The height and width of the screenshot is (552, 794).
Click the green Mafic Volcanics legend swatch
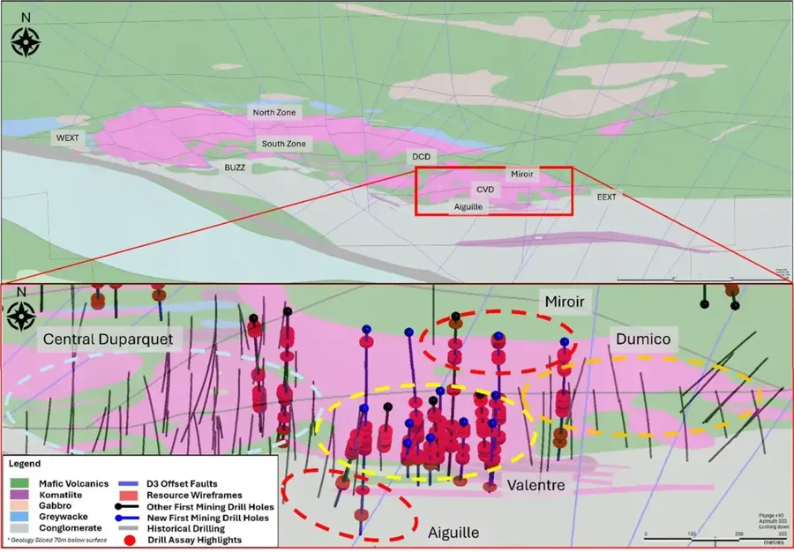coord(21,484)
